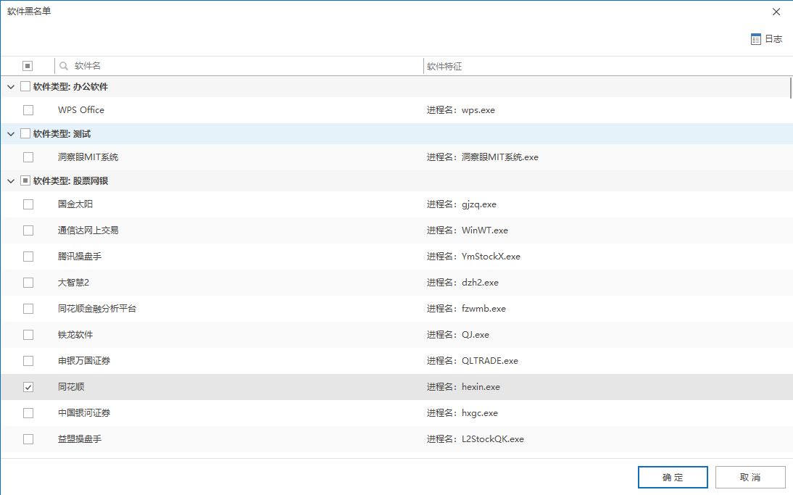Click the 进程名: QJ.exe cell

click(457, 335)
